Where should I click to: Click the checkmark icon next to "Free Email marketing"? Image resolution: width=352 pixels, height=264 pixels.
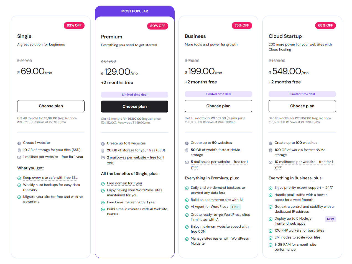[103, 203]
